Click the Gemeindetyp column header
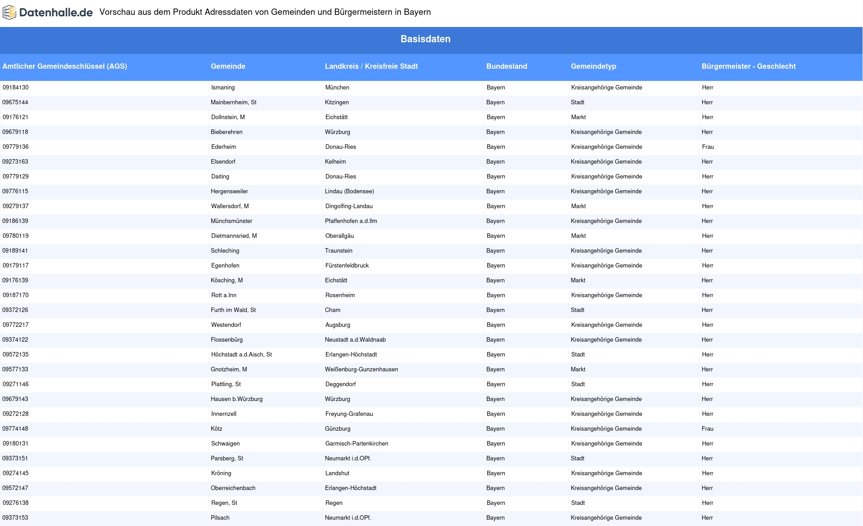Image resolution: width=863 pixels, height=526 pixels. (x=593, y=66)
